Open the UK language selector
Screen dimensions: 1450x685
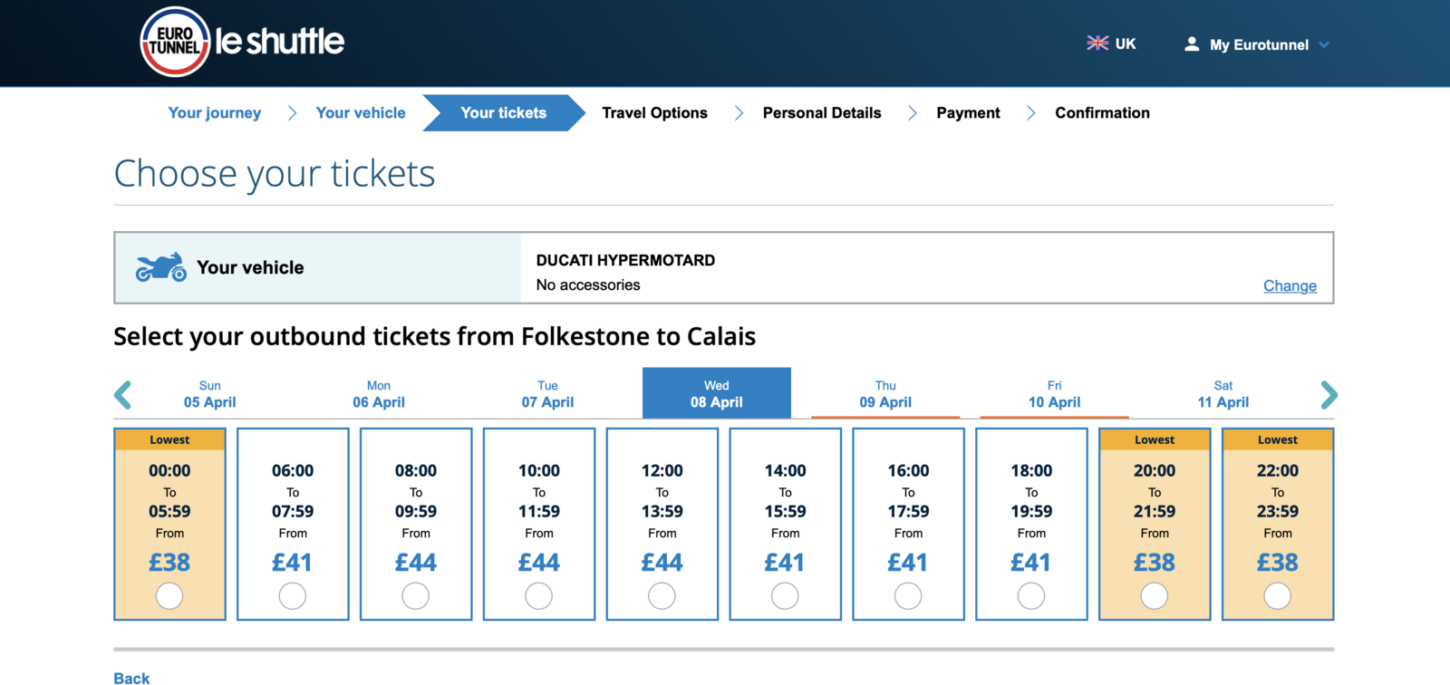pyautogui.click(x=1112, y=43)
